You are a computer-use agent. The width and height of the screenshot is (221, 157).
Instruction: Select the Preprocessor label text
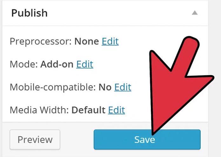(40, 42)
